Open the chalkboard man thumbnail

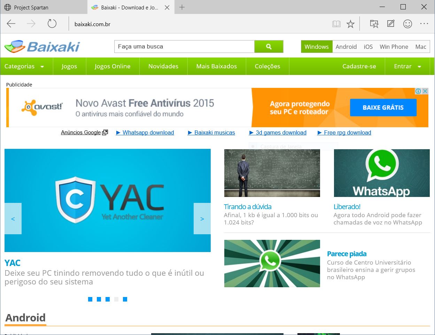coord(272,173)
